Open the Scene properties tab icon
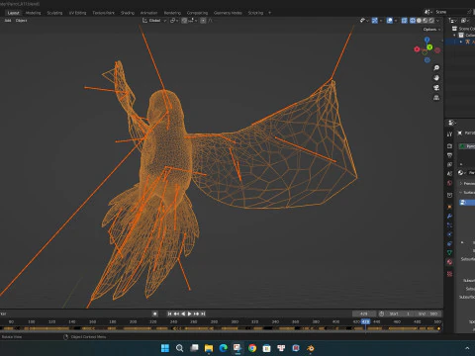 coord(449,173)
